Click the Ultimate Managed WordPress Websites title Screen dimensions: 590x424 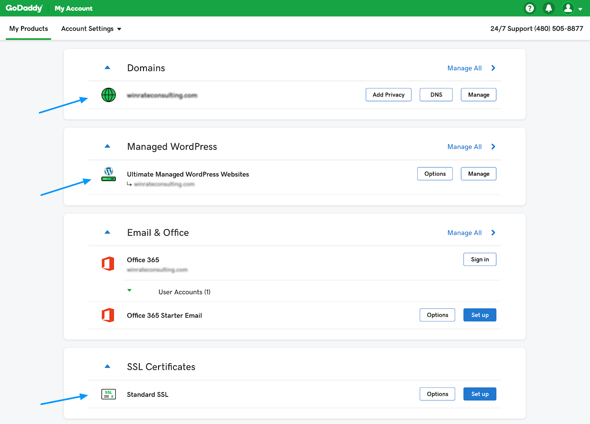pyautogui.click(x=188, y=174)
